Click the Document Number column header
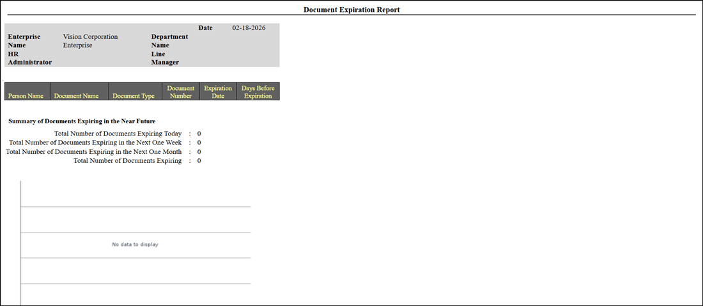 click(x=181, y=91)
